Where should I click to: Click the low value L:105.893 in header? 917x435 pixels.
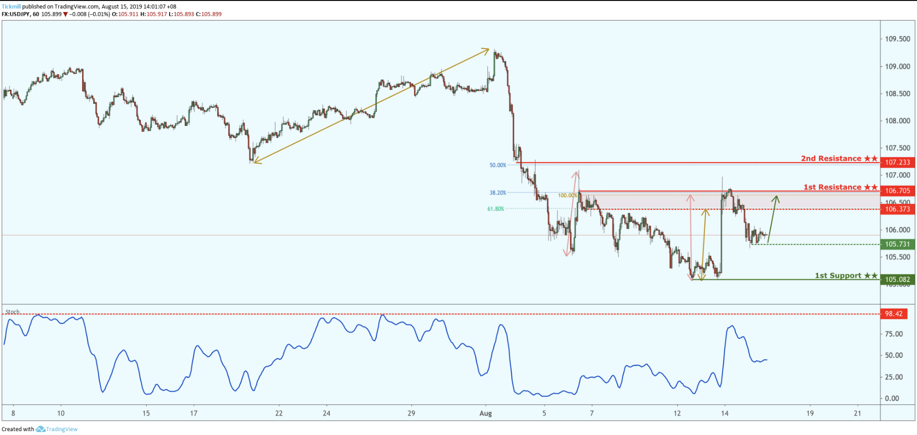[x=181, y=14]
